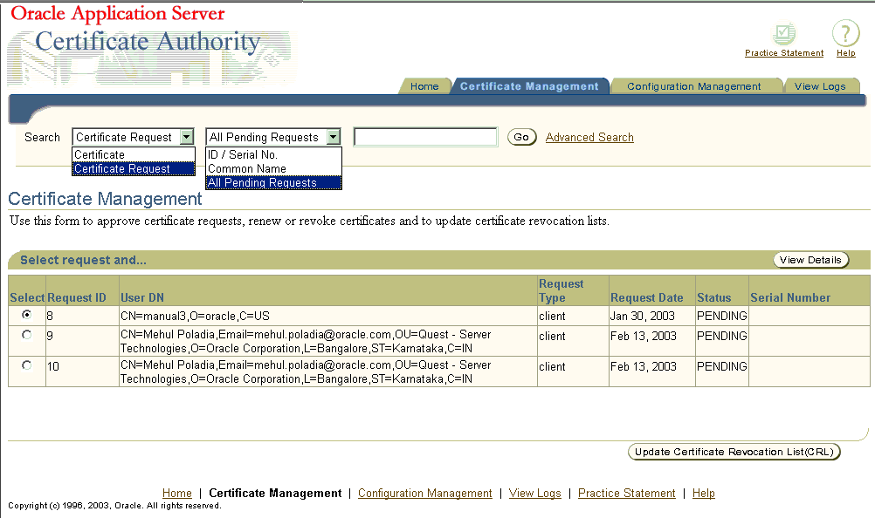Image resolution: width=875 pixels, height=518 pixels.
Task: Click Update Certificate Revocation List(CRL) button
Action: [x=734, y=452]
